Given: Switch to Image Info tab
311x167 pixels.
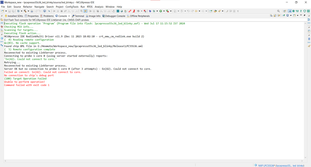Looking at the screenshot, I should 93,16.
